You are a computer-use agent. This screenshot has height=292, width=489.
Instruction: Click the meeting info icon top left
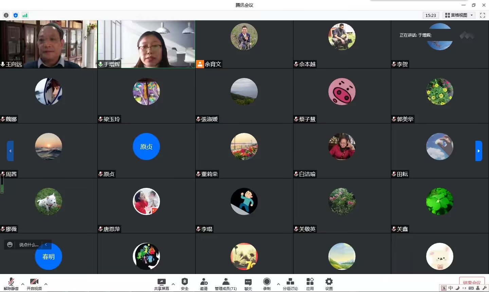tap(6, 15)
